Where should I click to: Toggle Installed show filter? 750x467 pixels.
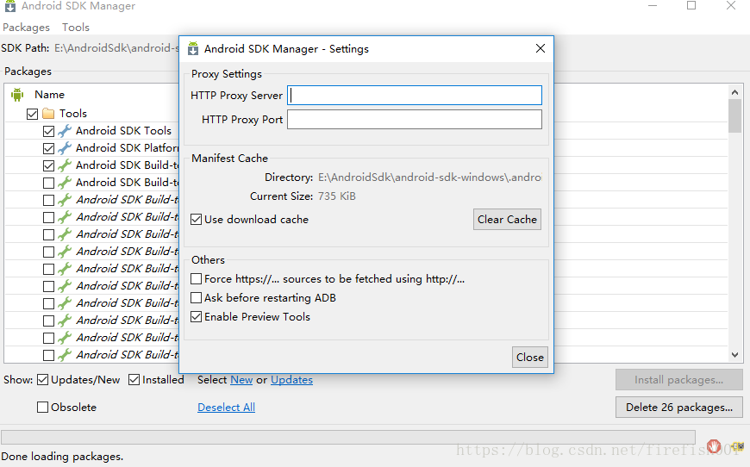[x=134, y=379]
